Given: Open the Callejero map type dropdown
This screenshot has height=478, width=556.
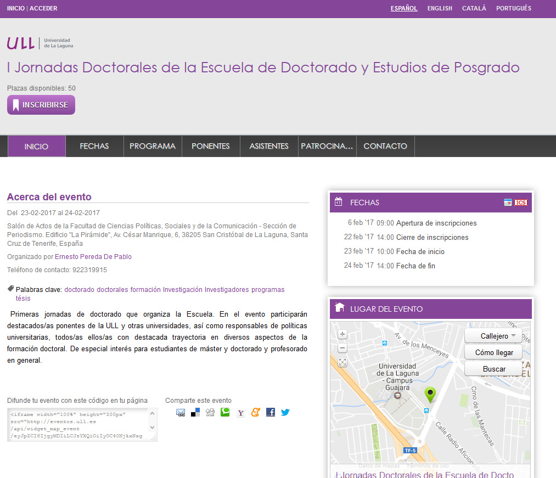Looking at the screenshot, I should coord(498,336).
